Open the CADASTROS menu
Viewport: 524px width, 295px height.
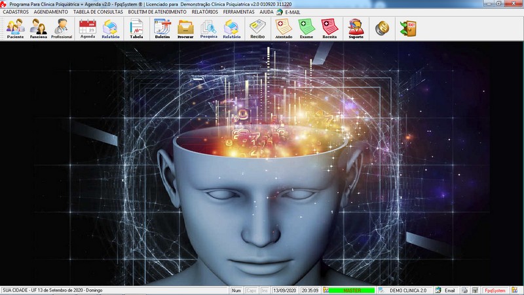[x=16, y=12]
